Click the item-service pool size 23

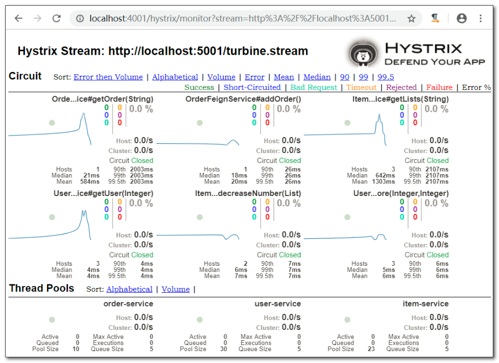[x=371, y=349]
